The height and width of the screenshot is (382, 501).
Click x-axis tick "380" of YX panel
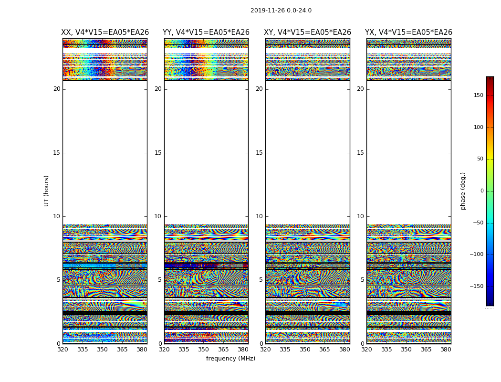tap(446, 350)
